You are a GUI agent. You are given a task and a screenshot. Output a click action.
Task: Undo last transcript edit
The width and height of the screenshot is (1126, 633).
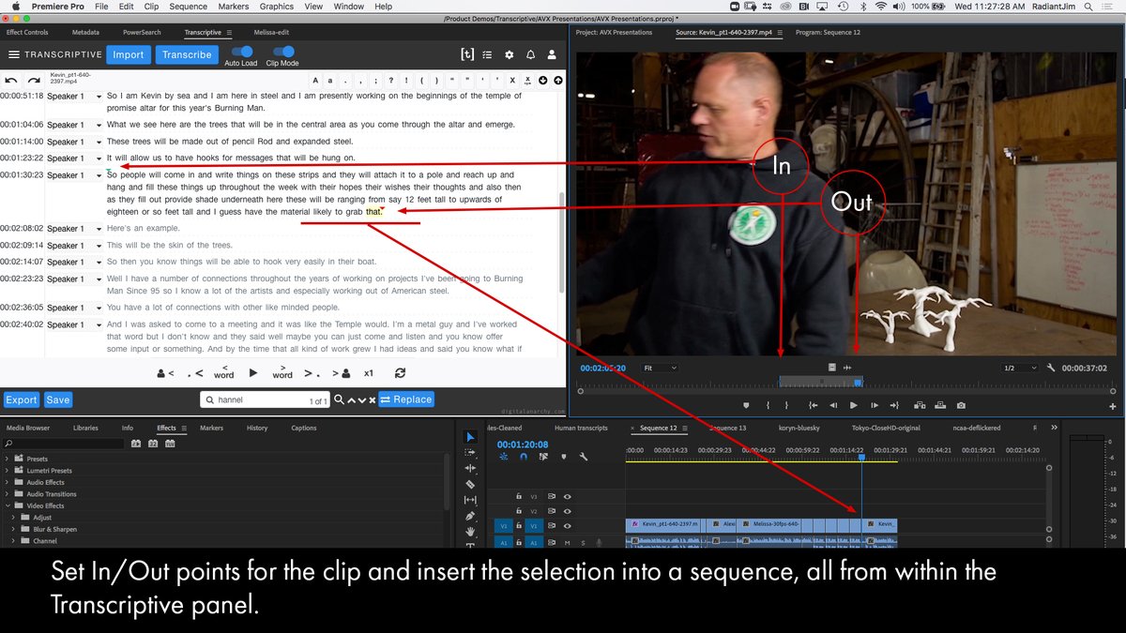point(11,81)
